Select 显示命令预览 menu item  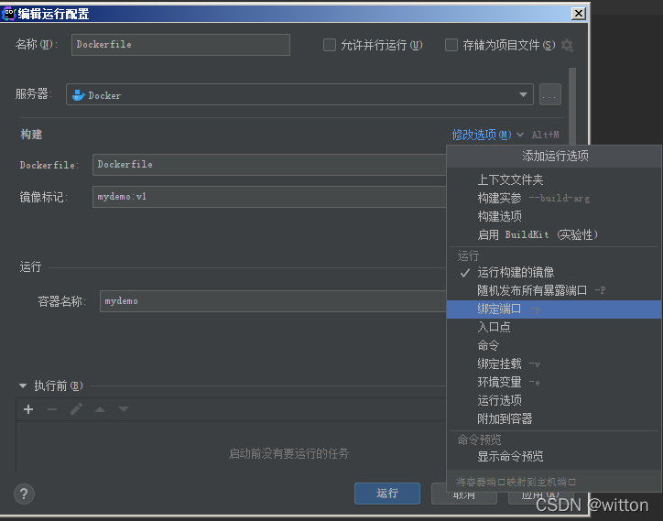tap(554, 457)
